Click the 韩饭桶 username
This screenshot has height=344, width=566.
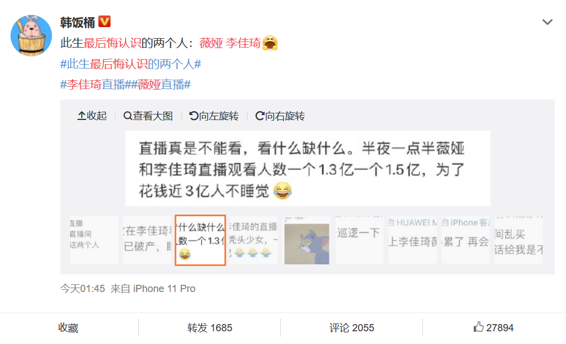(77, 23)
